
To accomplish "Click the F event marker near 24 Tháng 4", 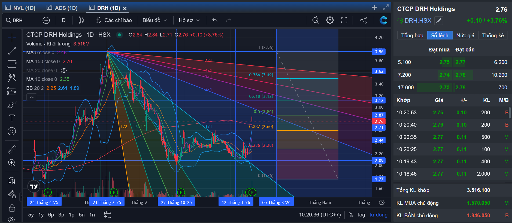I will pos(48,192).
